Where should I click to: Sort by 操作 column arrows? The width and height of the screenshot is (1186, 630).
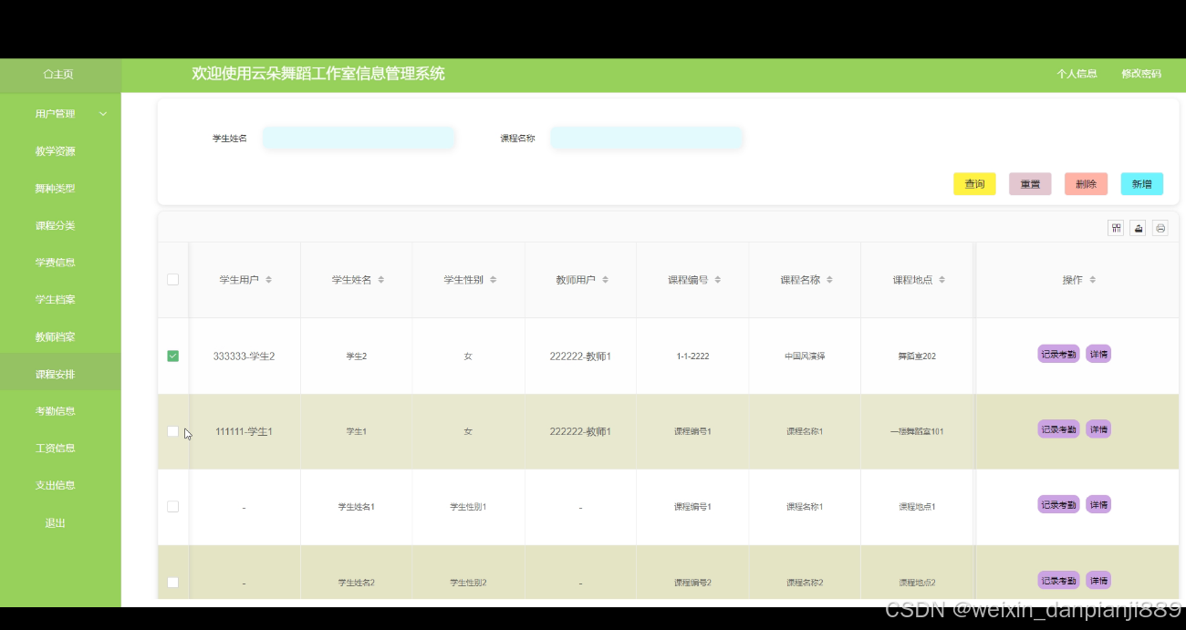coord(1092,280)
